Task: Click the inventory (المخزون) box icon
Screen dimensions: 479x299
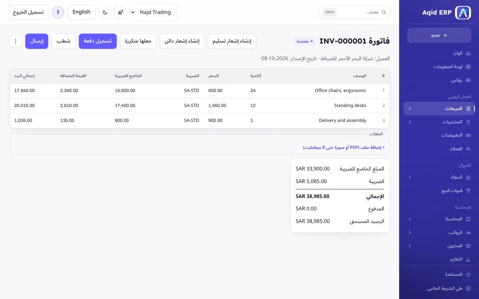Action: point(468,246)
